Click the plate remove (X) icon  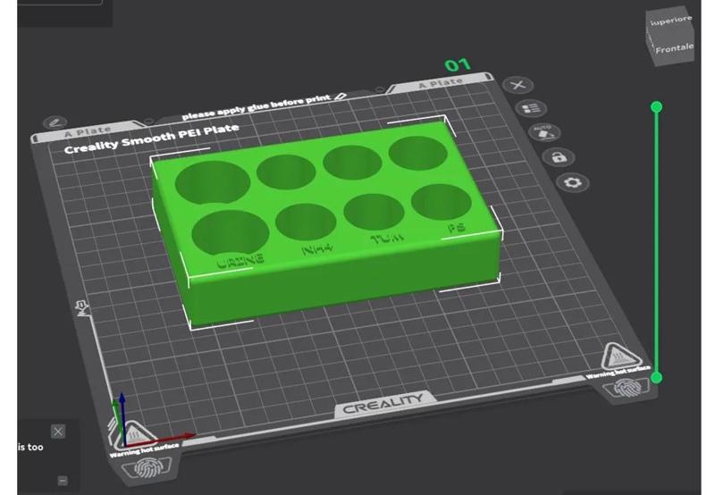[x=518, y=85]
